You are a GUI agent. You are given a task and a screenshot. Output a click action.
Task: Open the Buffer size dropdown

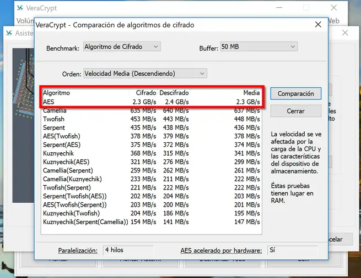(259, 47)
